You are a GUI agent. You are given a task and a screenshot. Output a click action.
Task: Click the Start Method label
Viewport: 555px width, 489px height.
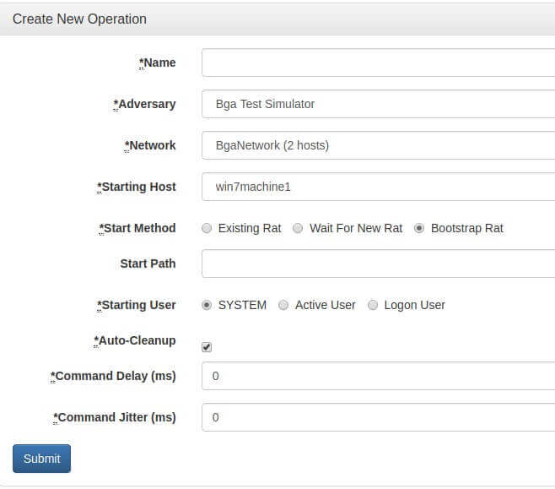coord(137,228)
